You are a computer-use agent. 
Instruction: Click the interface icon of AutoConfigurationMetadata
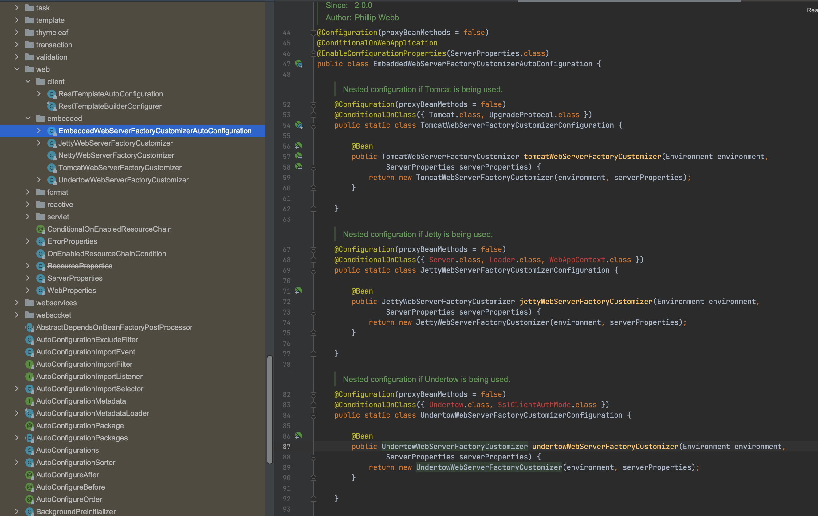29,401
